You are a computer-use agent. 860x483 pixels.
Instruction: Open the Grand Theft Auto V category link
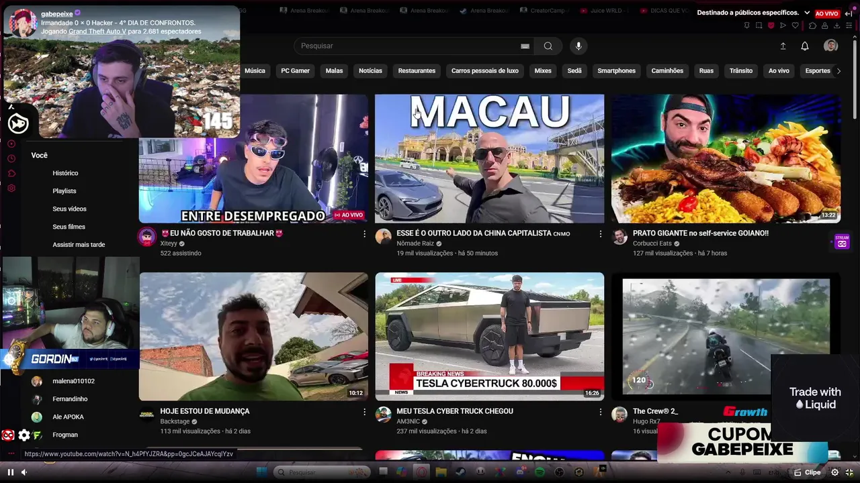(x=97, y=32)
